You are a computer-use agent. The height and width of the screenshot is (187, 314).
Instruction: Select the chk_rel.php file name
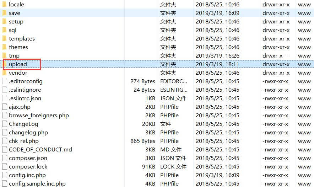tap(23, 141)
